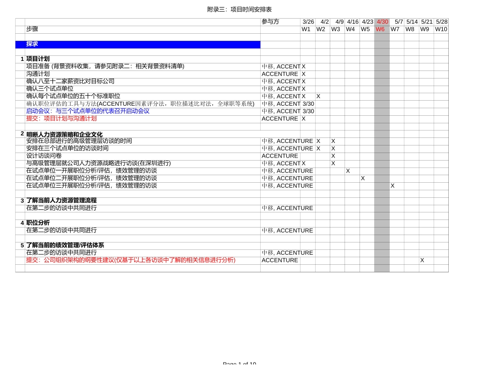Click the ACCENTURE cell in 沟通计划 row
Screen dimensions: 479x370
(280, 74)
